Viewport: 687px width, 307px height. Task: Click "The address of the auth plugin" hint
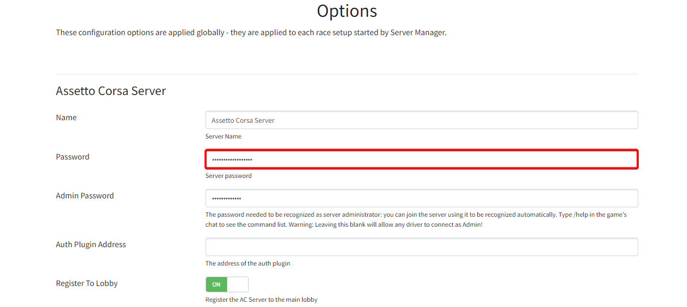pos(248,263)
